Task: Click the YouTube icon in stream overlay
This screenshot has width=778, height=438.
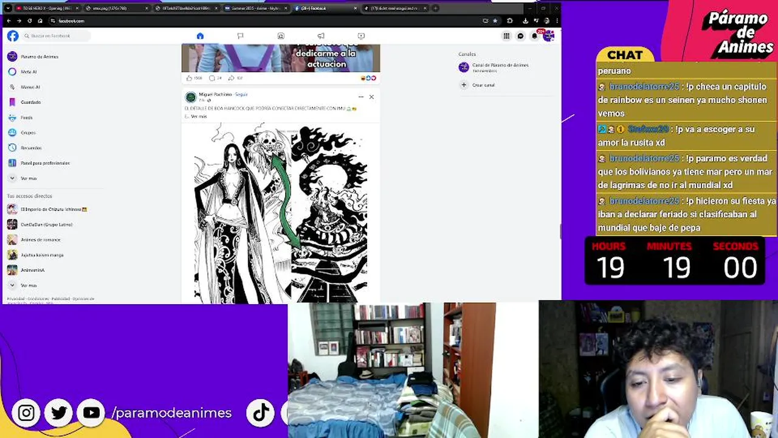Action: coord(92,413)
